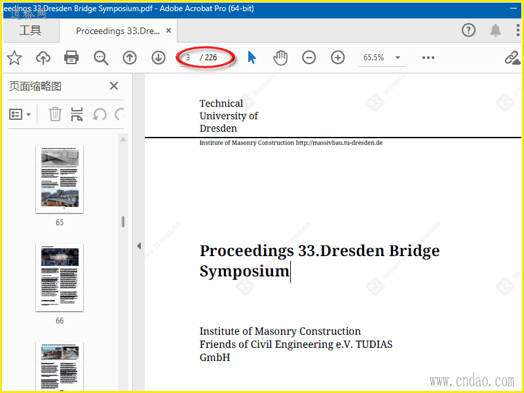This screenshot has width=524, height=393.
Task: Click the Institute of Masonry Construction URL line
Action: (x=291, y=143)
